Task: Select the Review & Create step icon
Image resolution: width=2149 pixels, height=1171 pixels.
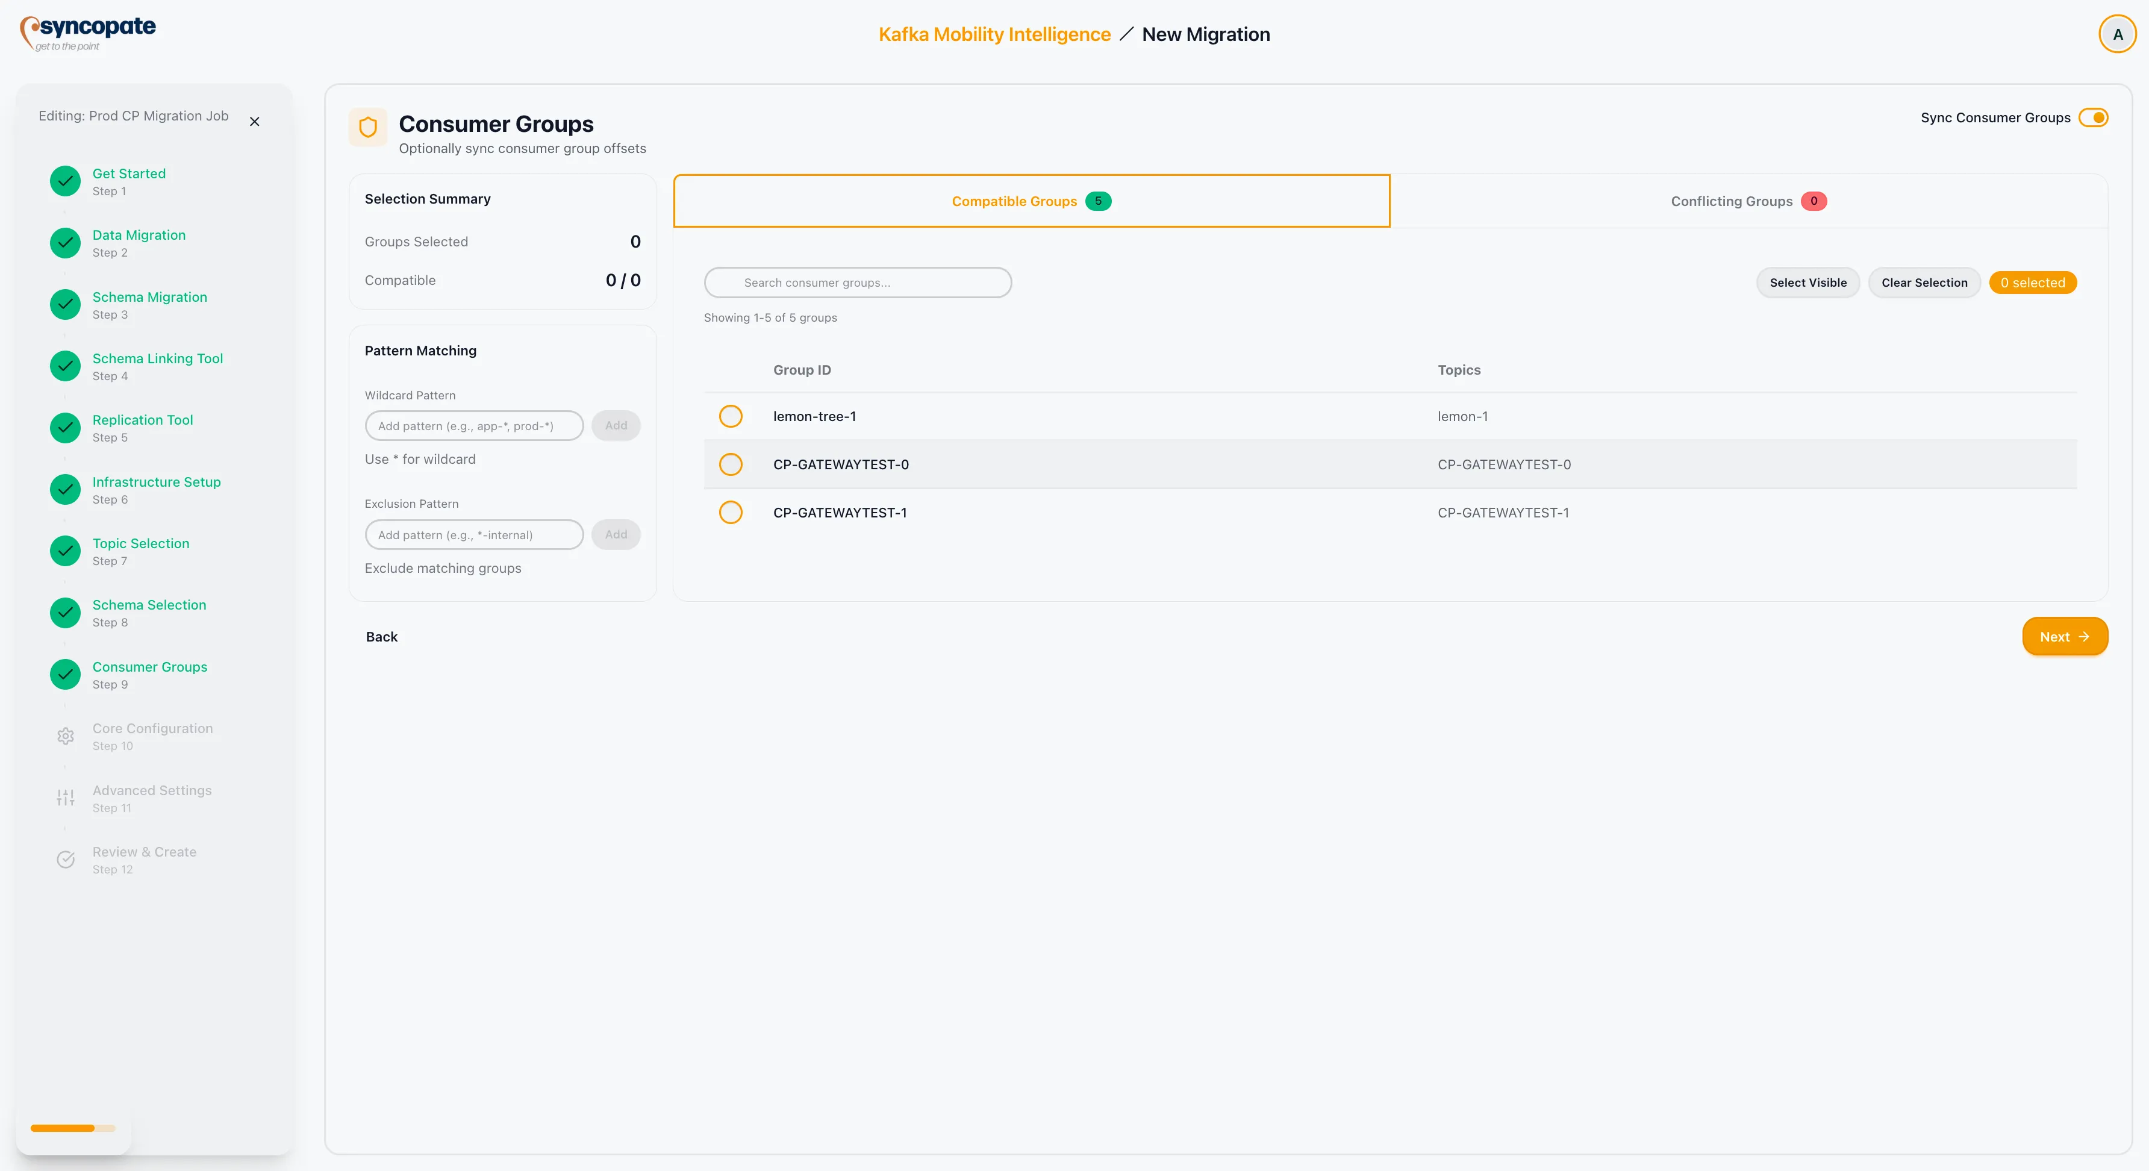Action: click(64, 859)
